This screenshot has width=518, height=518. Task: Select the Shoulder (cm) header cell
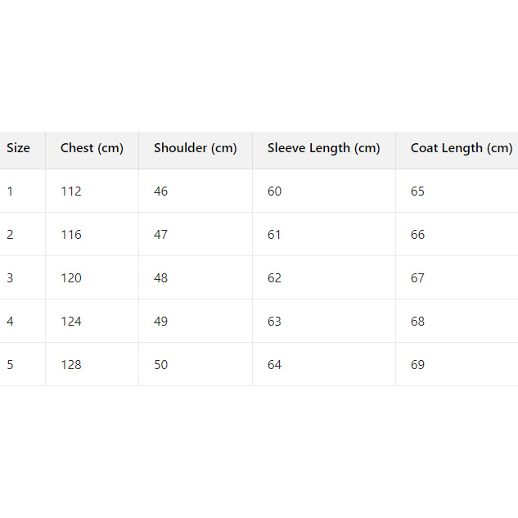tap(195, 148)
